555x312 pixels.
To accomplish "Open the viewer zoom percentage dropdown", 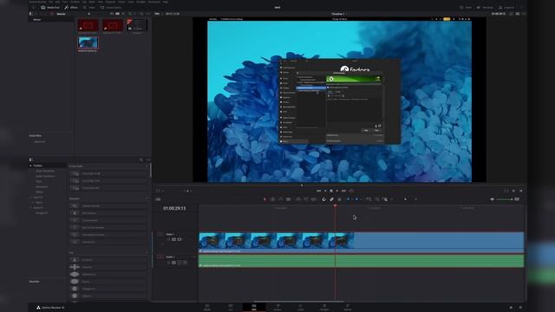I will click(158, 14).
